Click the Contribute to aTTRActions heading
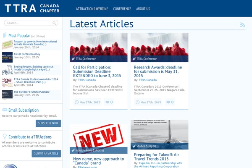This screenshot has width=252, height=168. click(30, 137)
